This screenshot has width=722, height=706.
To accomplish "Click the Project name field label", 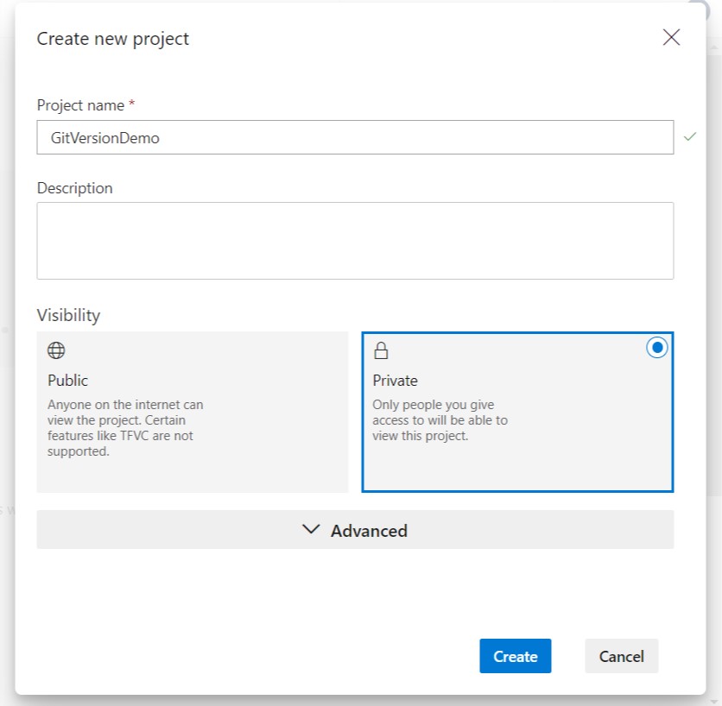I will click(x=85, y=105).
